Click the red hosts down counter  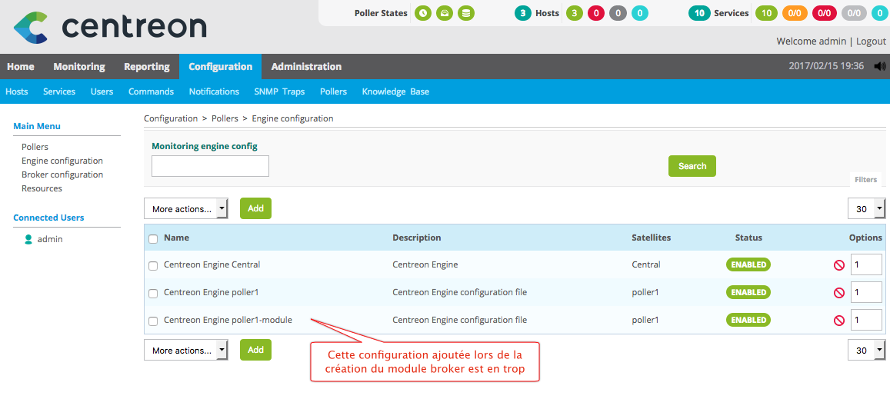(596, 13)
